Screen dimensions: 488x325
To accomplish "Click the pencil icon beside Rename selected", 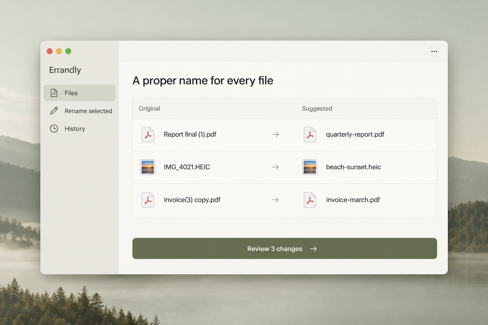I will coord(54,111).
